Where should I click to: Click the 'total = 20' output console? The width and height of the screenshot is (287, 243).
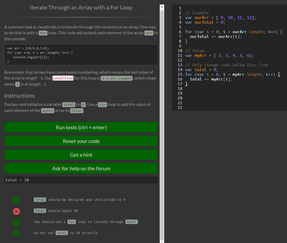click(x=81, y=180)
